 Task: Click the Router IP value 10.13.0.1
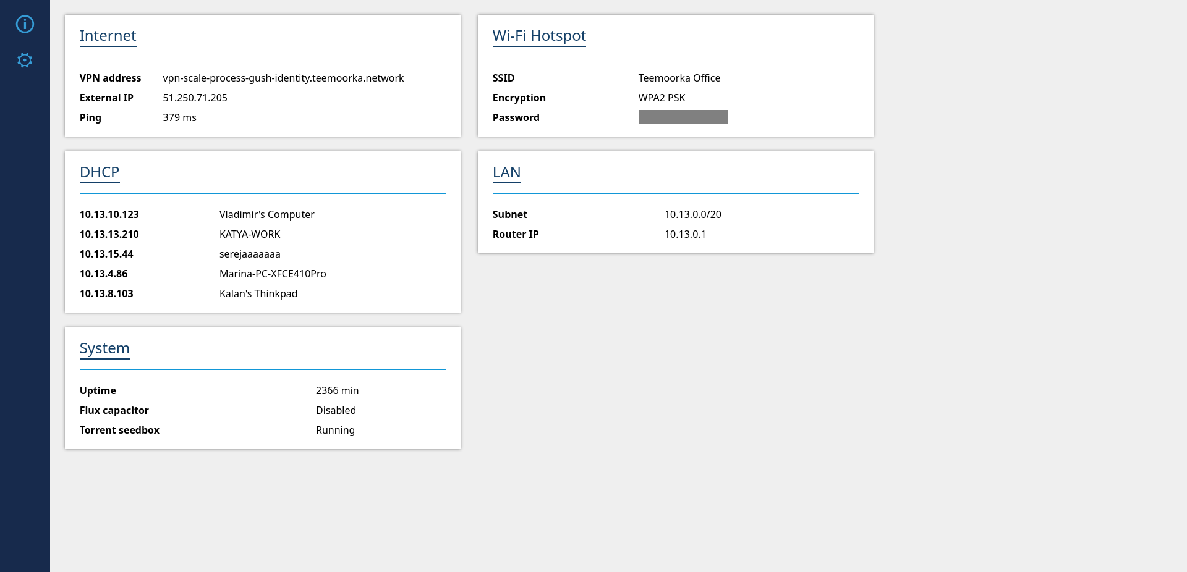pos(685,234)
